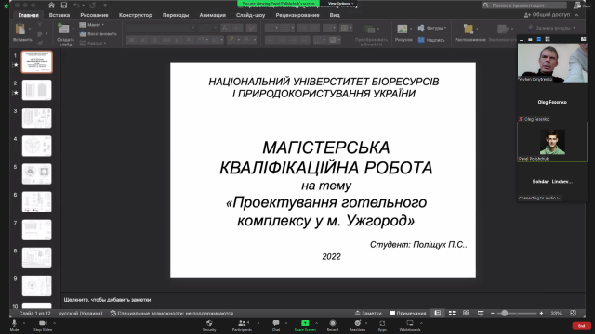
Task: Click the Вставить paste clipboard icon
Action: (x=20, y=30)
